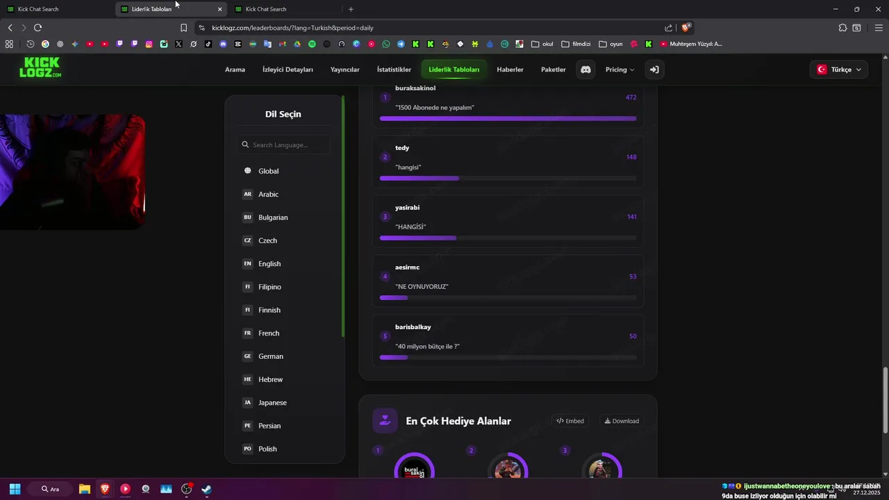Open Steam from the taskbar
Screen dimensions: 889x500
click(206, 489)
